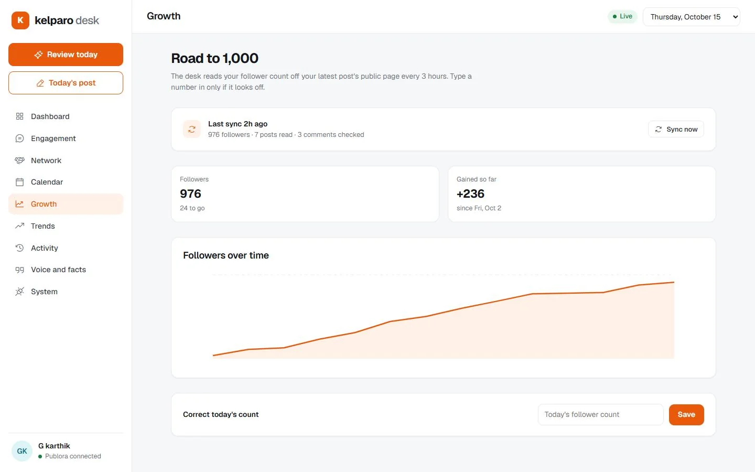Click the refresh icon inside Sync now

click(659, 129)
